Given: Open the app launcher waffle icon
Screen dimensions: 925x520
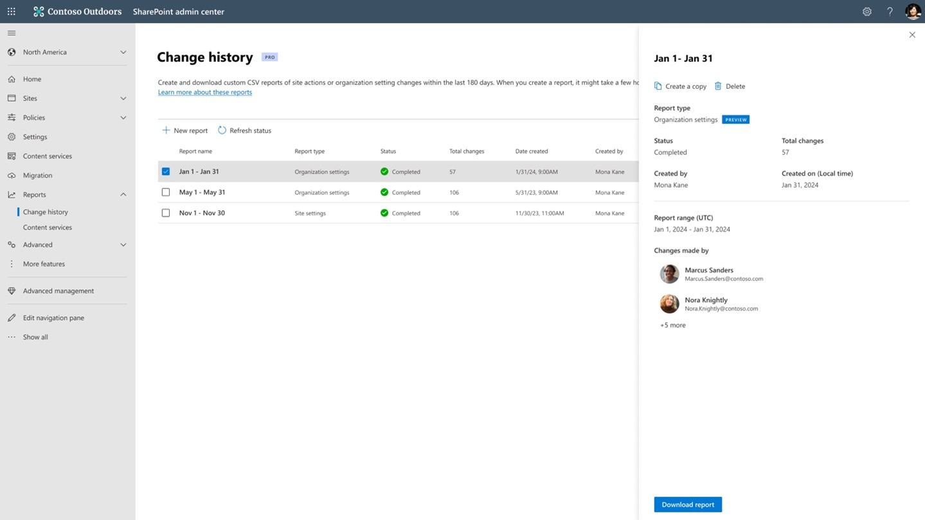Looking at the screenshot, I should coord(12,12).
